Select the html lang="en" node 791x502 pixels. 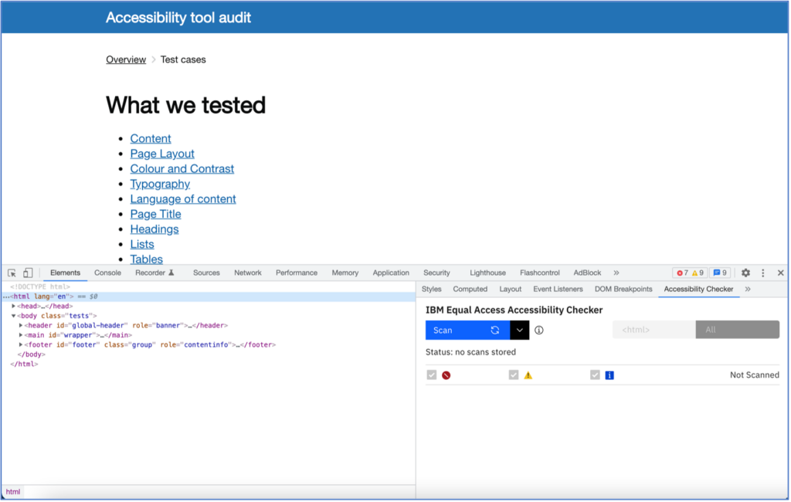tap(209, 297)
